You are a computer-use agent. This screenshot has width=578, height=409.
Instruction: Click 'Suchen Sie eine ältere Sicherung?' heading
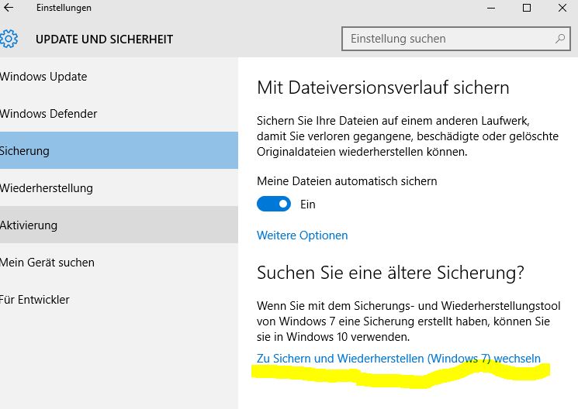[390, 273]
